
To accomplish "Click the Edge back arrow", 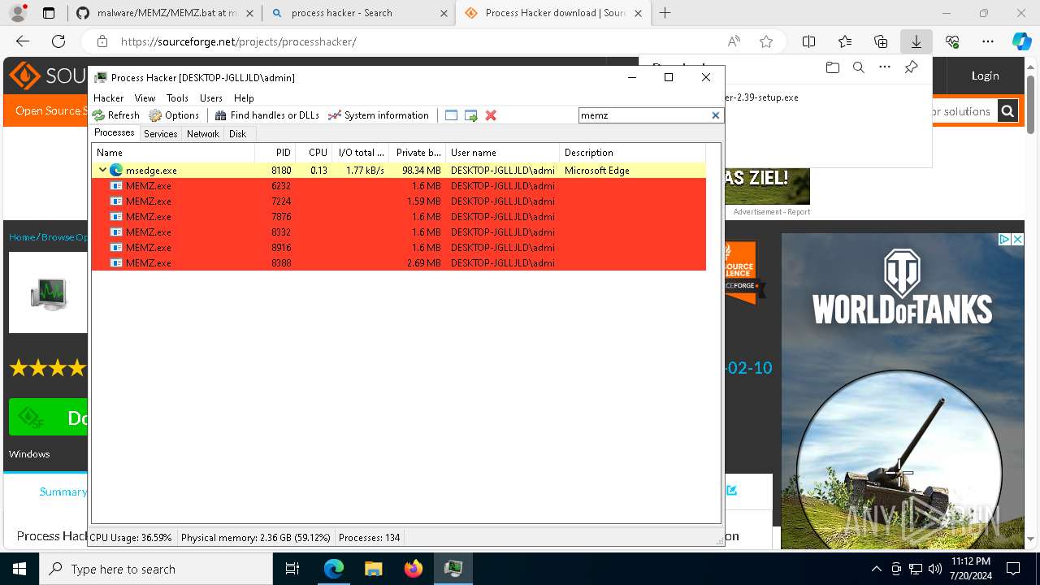I will point(23,41).
